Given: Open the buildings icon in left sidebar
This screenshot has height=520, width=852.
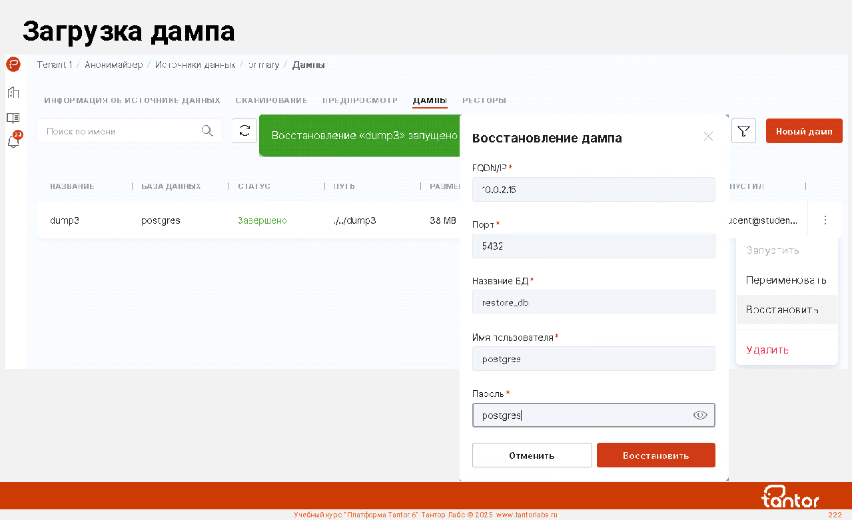Looking at the screenshot, I should coord(13,92).
